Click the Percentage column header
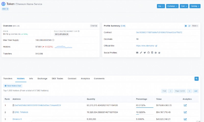204x122 pixels. [142, 99]
